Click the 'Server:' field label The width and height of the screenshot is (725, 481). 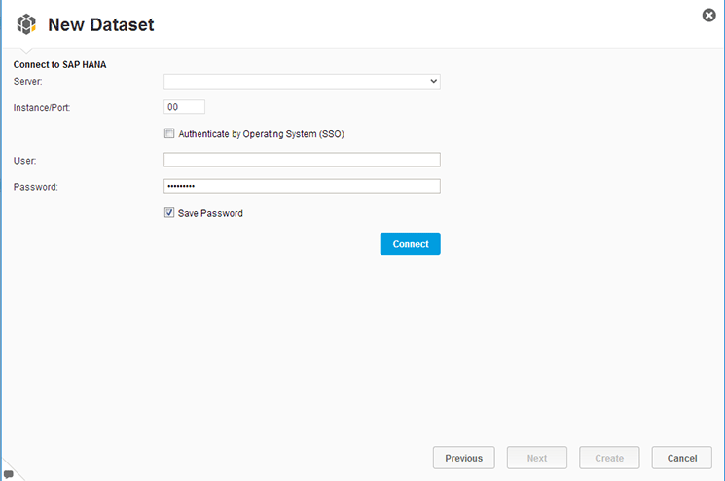tap(28, 82)
